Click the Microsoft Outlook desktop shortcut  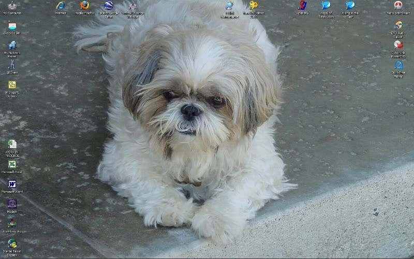[12, 85]
